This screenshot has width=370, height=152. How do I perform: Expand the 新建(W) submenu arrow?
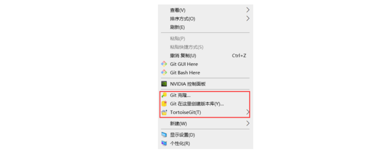(x=248, y=123)
